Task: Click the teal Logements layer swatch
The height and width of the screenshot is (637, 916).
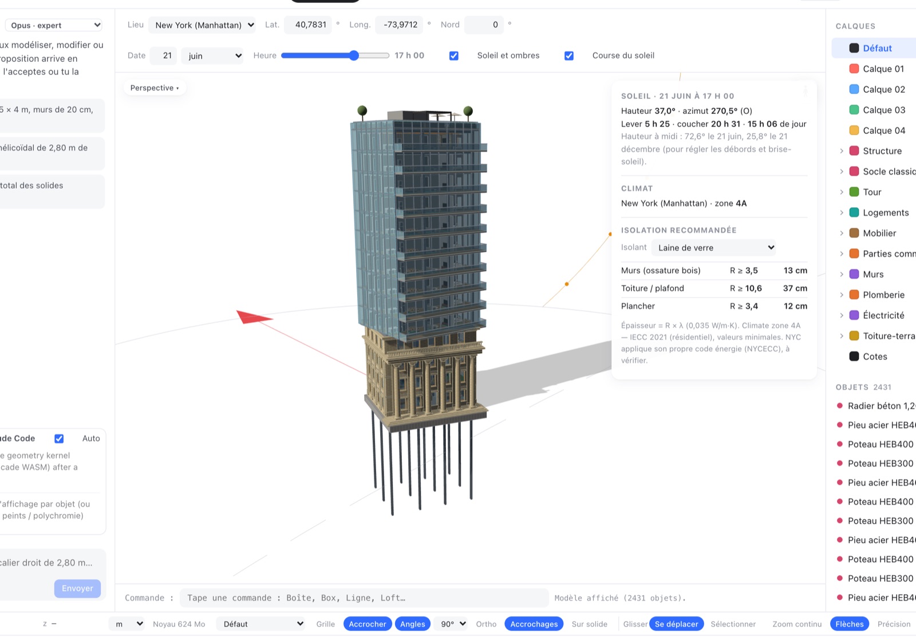Action: click(x=854, y=213)
